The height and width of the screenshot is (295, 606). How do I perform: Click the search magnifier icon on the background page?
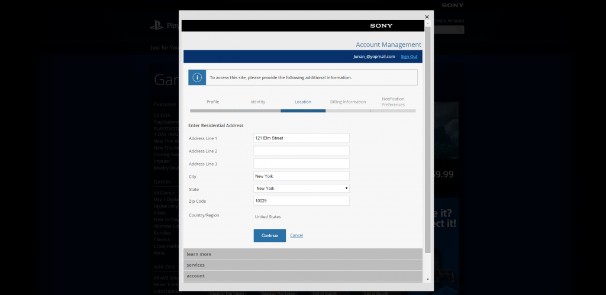pyautogui.click(x=459, y=30)
